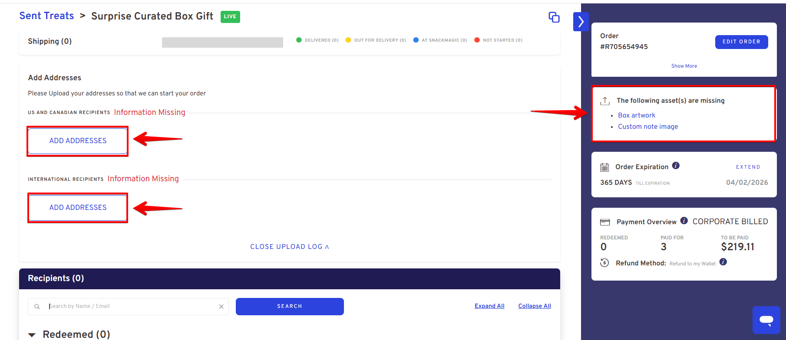Add addresses for US and Canadian recipients
This screenshot has height=340, width=786.
(x=78, y=141)
